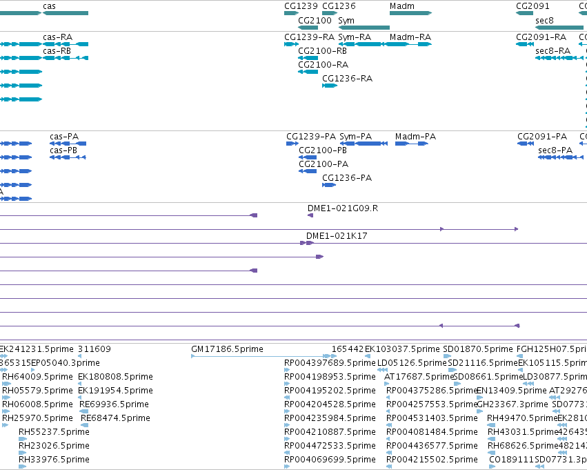Select the CG2100-RA transcript label
587x470 pixels.
pyautogui.click(x=323, y=65)
